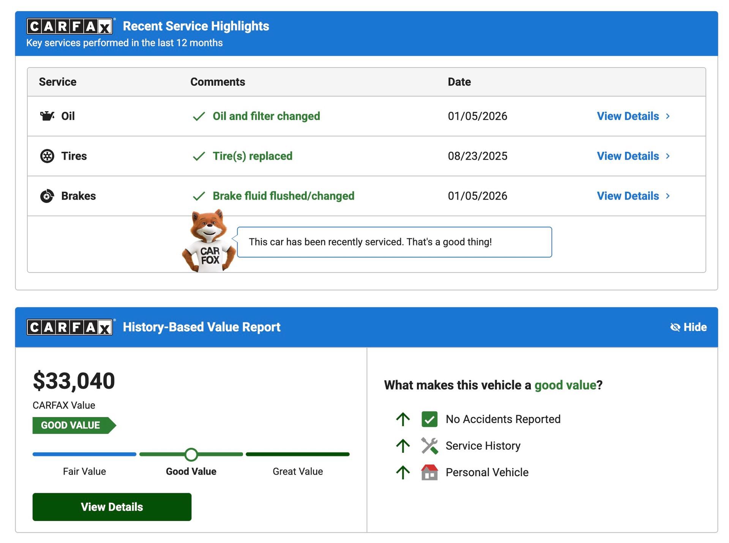Open View Details for the Brakes service
This screenshot has height=543, width=729.
[x=628, y=196]
